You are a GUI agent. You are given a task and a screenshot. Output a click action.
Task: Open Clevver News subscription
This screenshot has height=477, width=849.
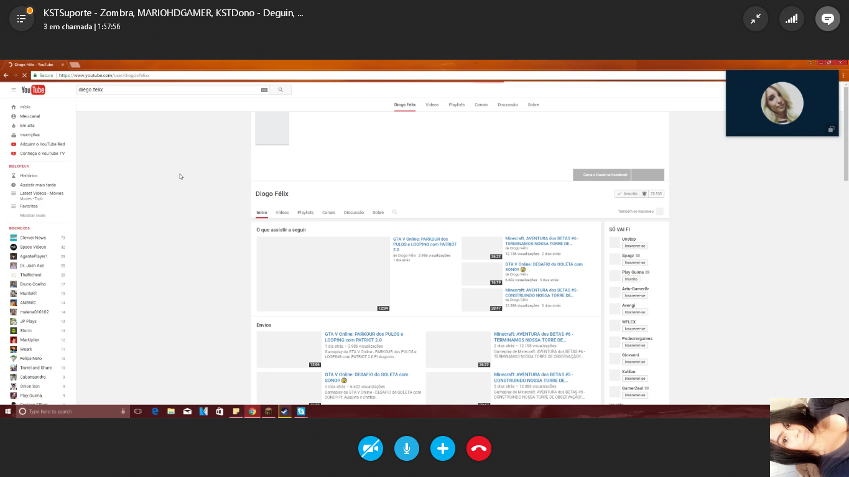(33, 238)
